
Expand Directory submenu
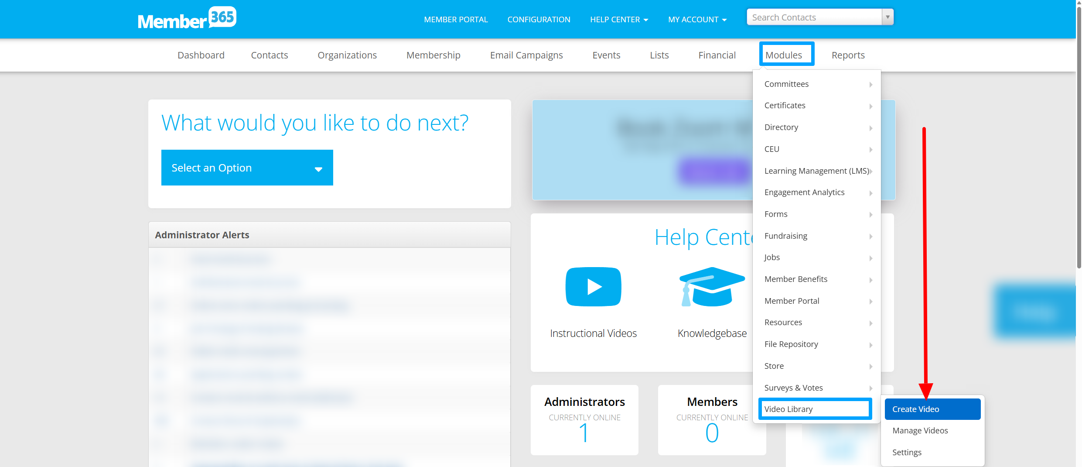click(x=816, y=127)
